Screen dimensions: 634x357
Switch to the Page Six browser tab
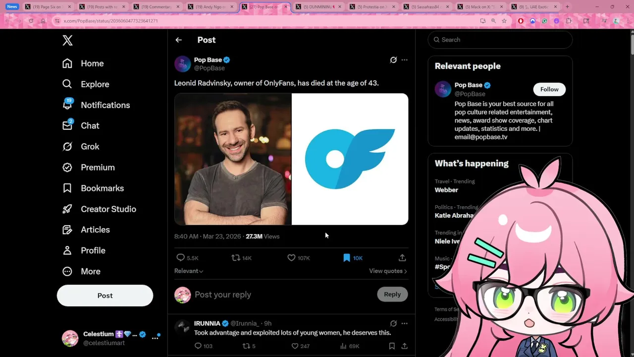(x=48, y=7)
